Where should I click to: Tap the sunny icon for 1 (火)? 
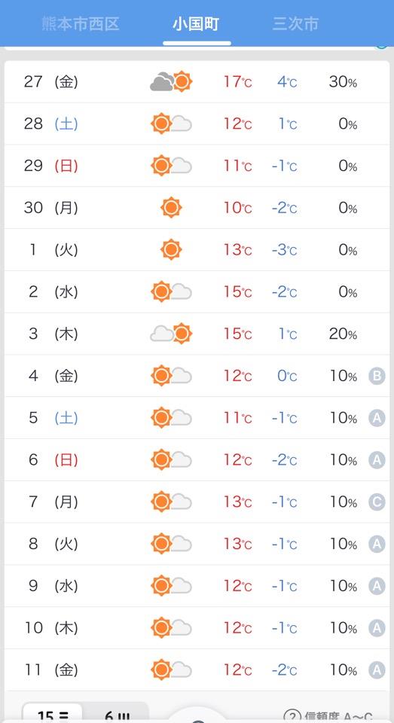(171, 249)
